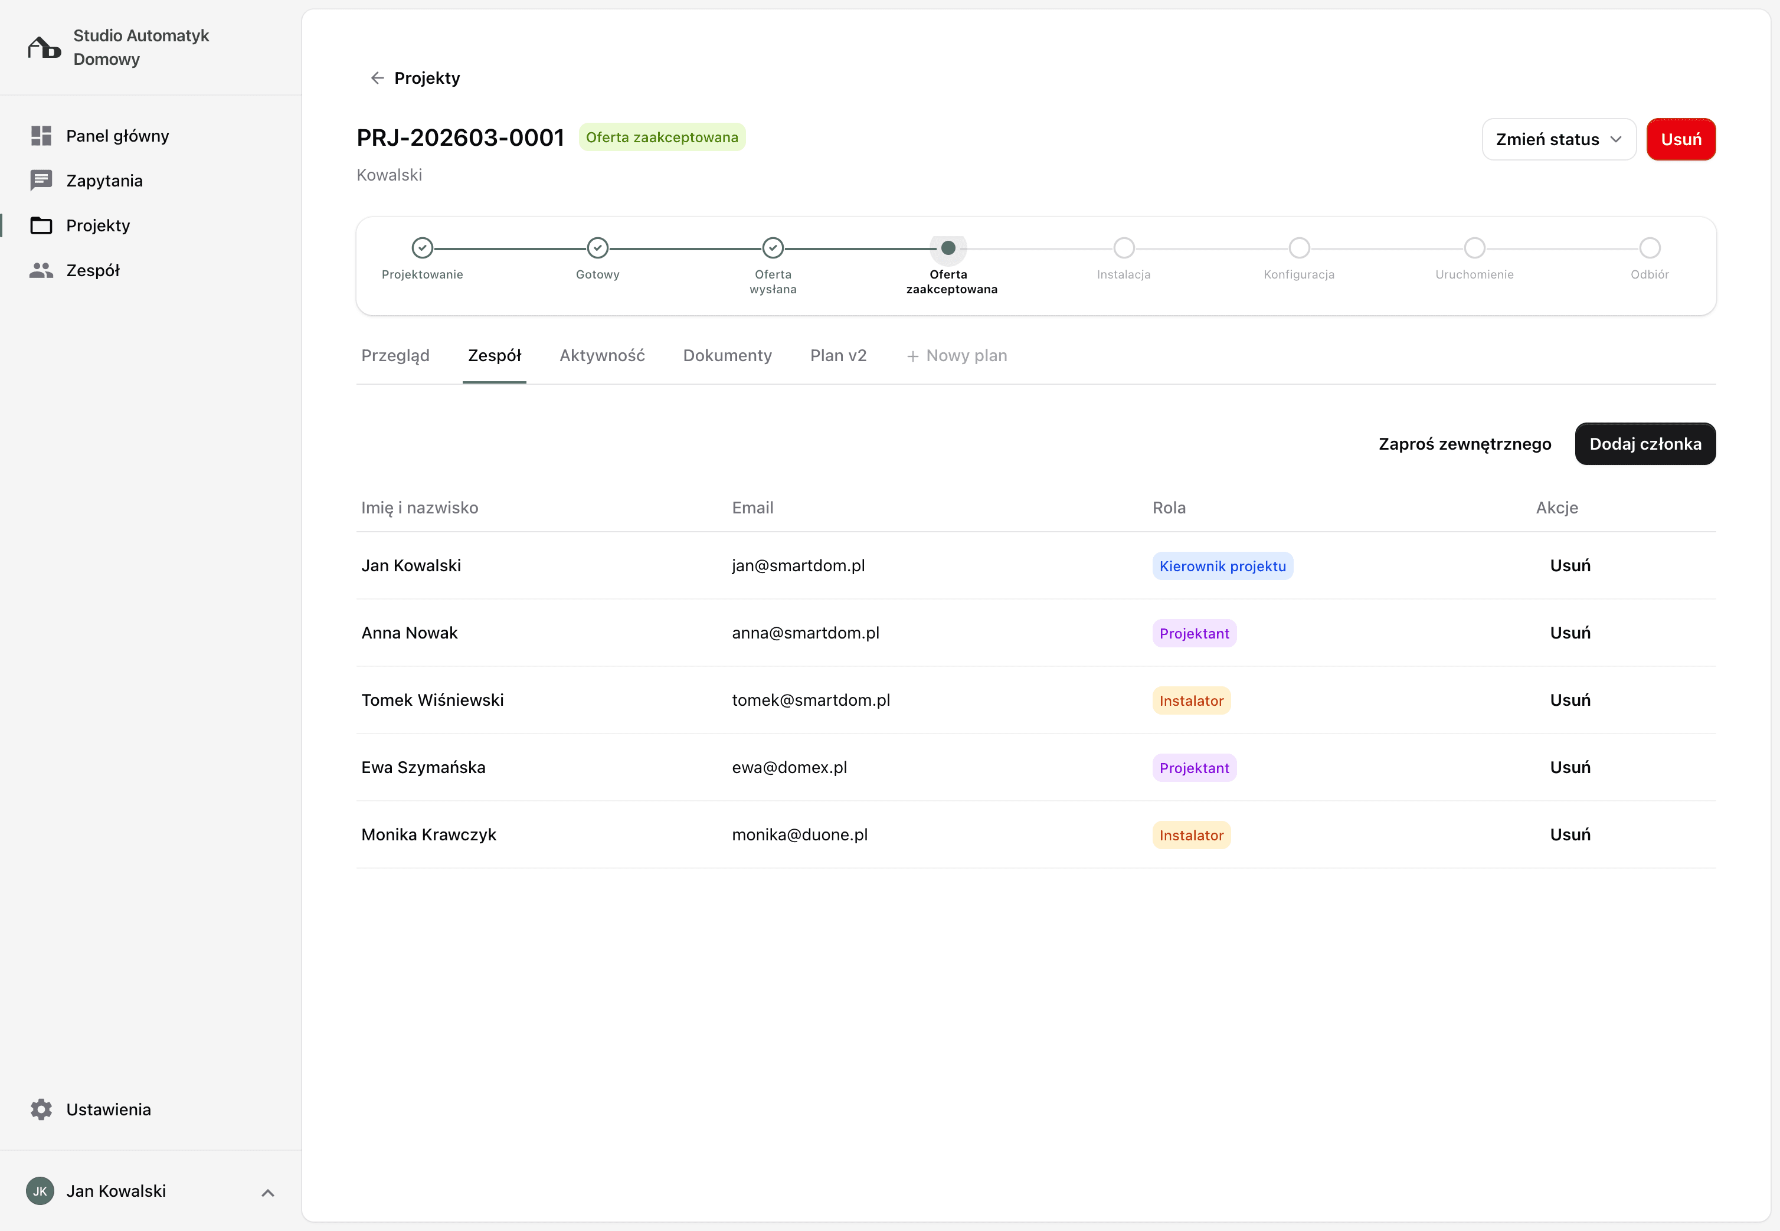The width and height of the screenshot is (1780, 1231).
Task: Click the Zapytania chat icon
Action: coord(41,181)
